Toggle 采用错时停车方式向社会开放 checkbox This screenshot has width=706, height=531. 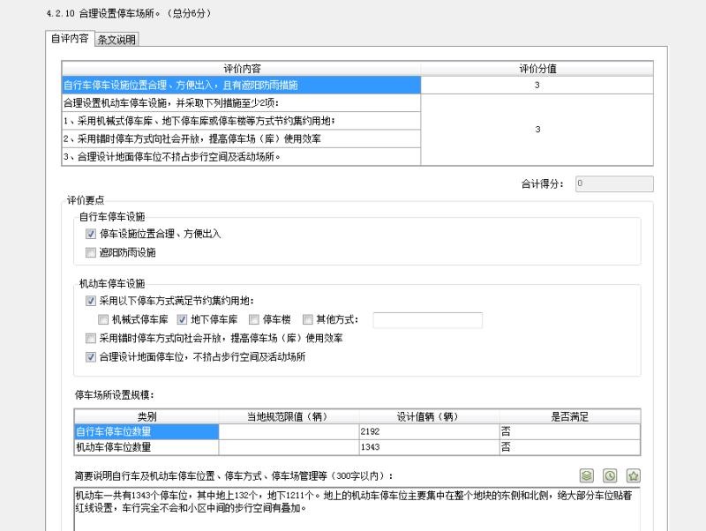(91, 338)
